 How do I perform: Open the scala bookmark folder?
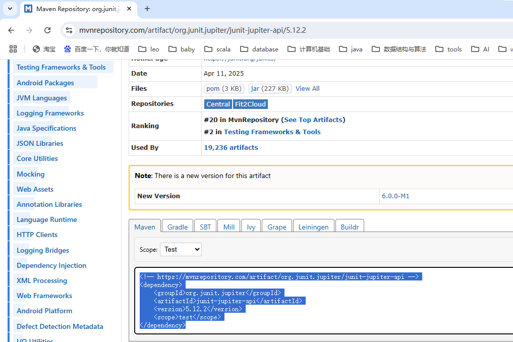(x=217, y=49)
